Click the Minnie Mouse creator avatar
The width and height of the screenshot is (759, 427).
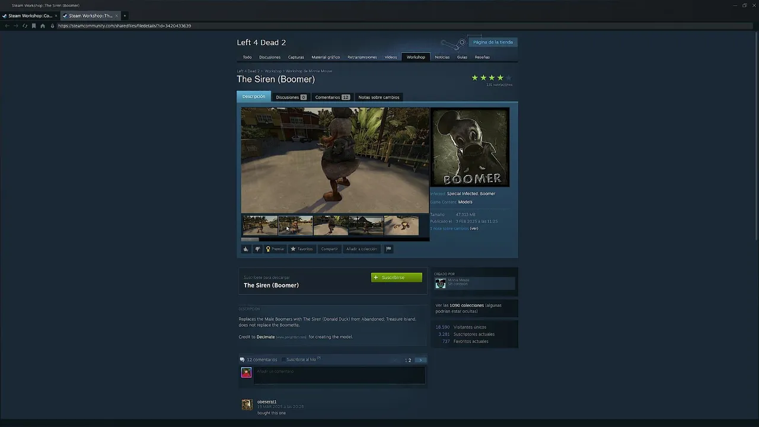[440, 283]
